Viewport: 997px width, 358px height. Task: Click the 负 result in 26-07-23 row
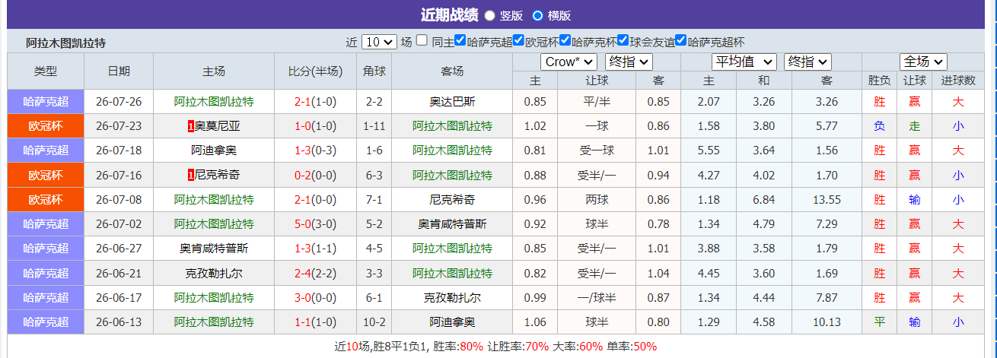[x=879, y=126]
